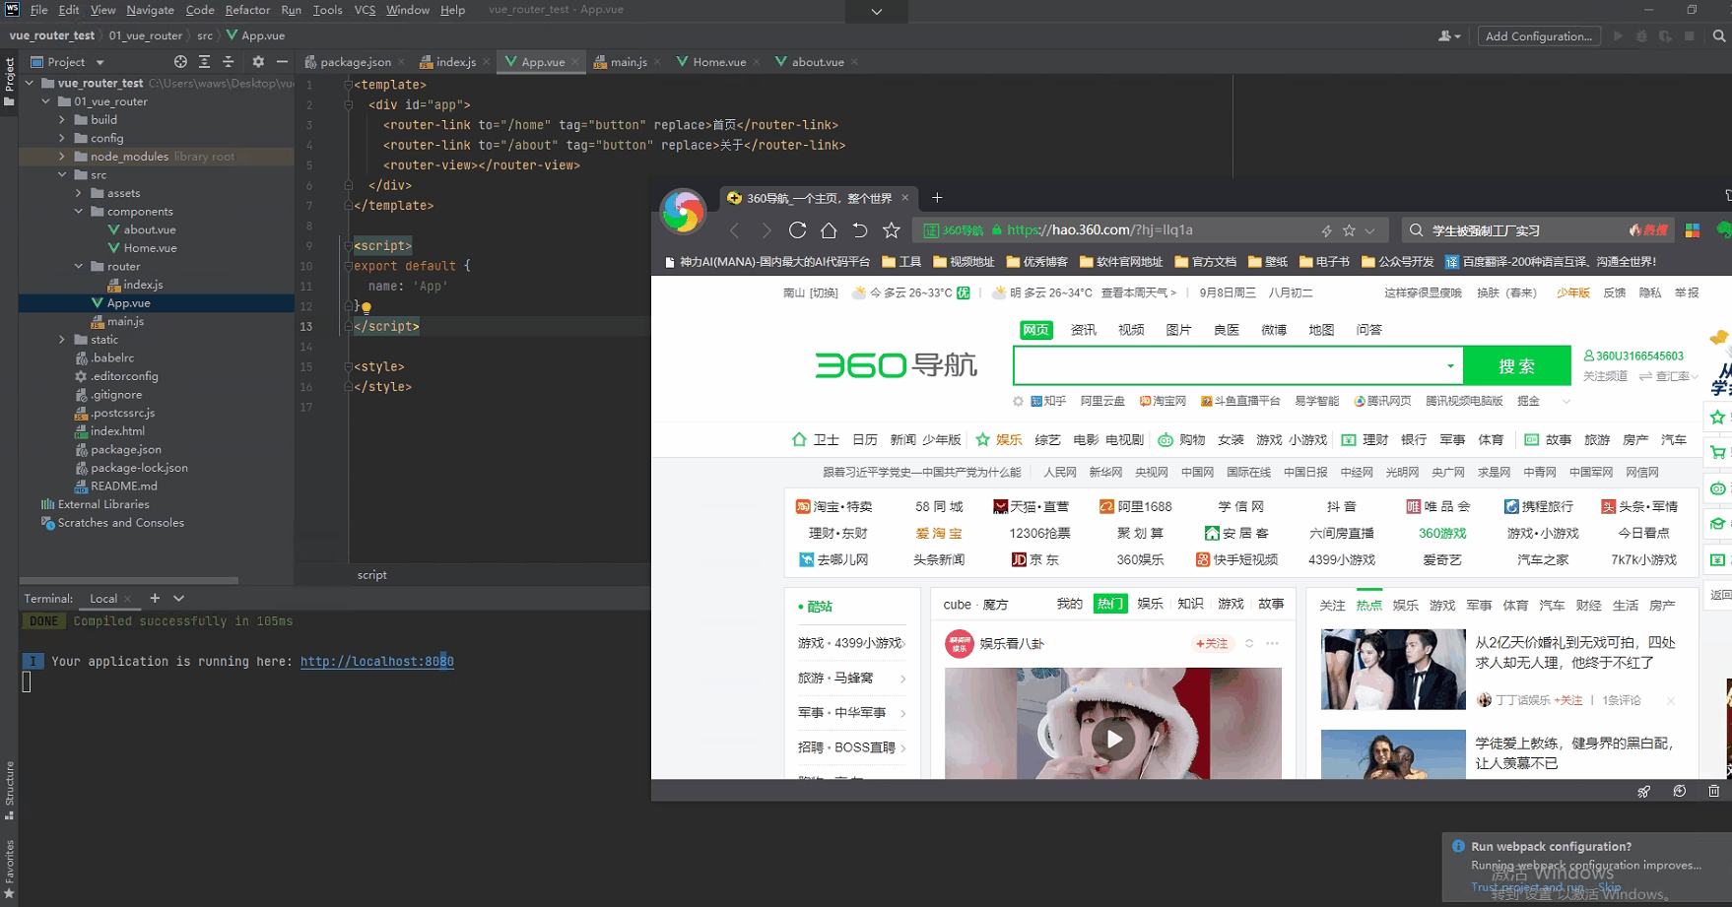Go forward in the 360 browser
The height and width of the screenshot is (907, 1732).
click(x=766, y=230)
